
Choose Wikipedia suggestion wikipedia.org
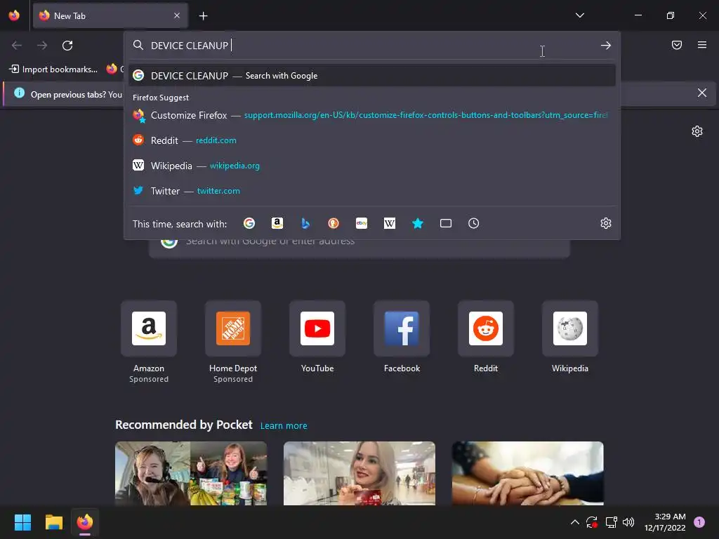[x=372, y=166]
